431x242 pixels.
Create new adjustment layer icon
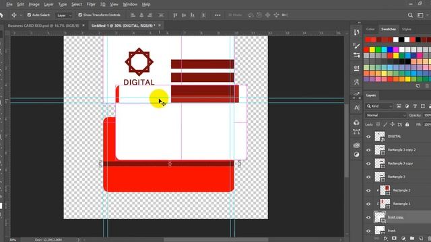pyautogui.click(x=403, y=239)
